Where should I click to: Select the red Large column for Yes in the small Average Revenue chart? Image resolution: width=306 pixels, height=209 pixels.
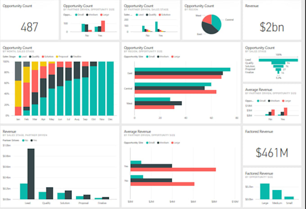(285, 111)
